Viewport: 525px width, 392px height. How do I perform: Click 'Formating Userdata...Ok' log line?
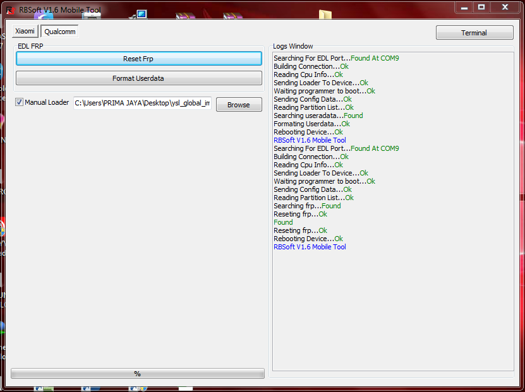(311, 124)
